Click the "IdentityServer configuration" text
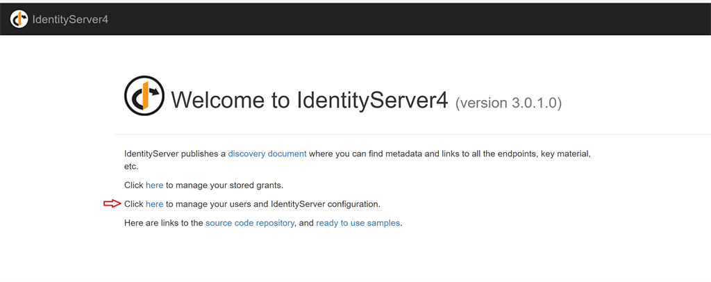This screenshot has width=711, height=282. point(325,204)
